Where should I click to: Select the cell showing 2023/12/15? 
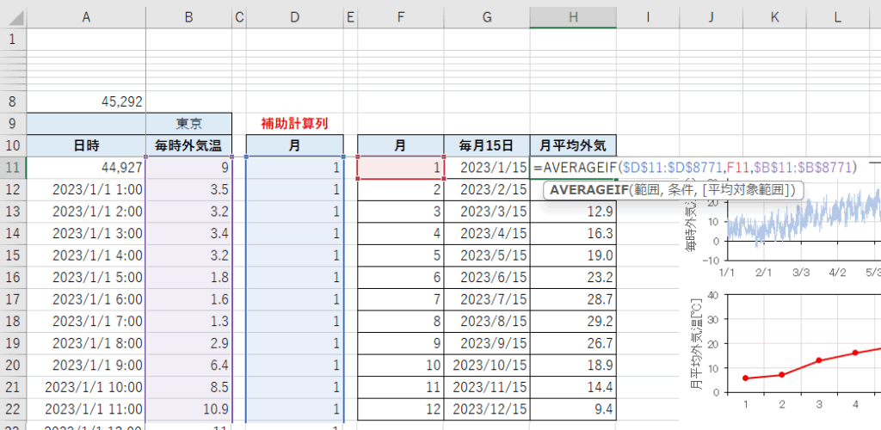tap(487, 408)
